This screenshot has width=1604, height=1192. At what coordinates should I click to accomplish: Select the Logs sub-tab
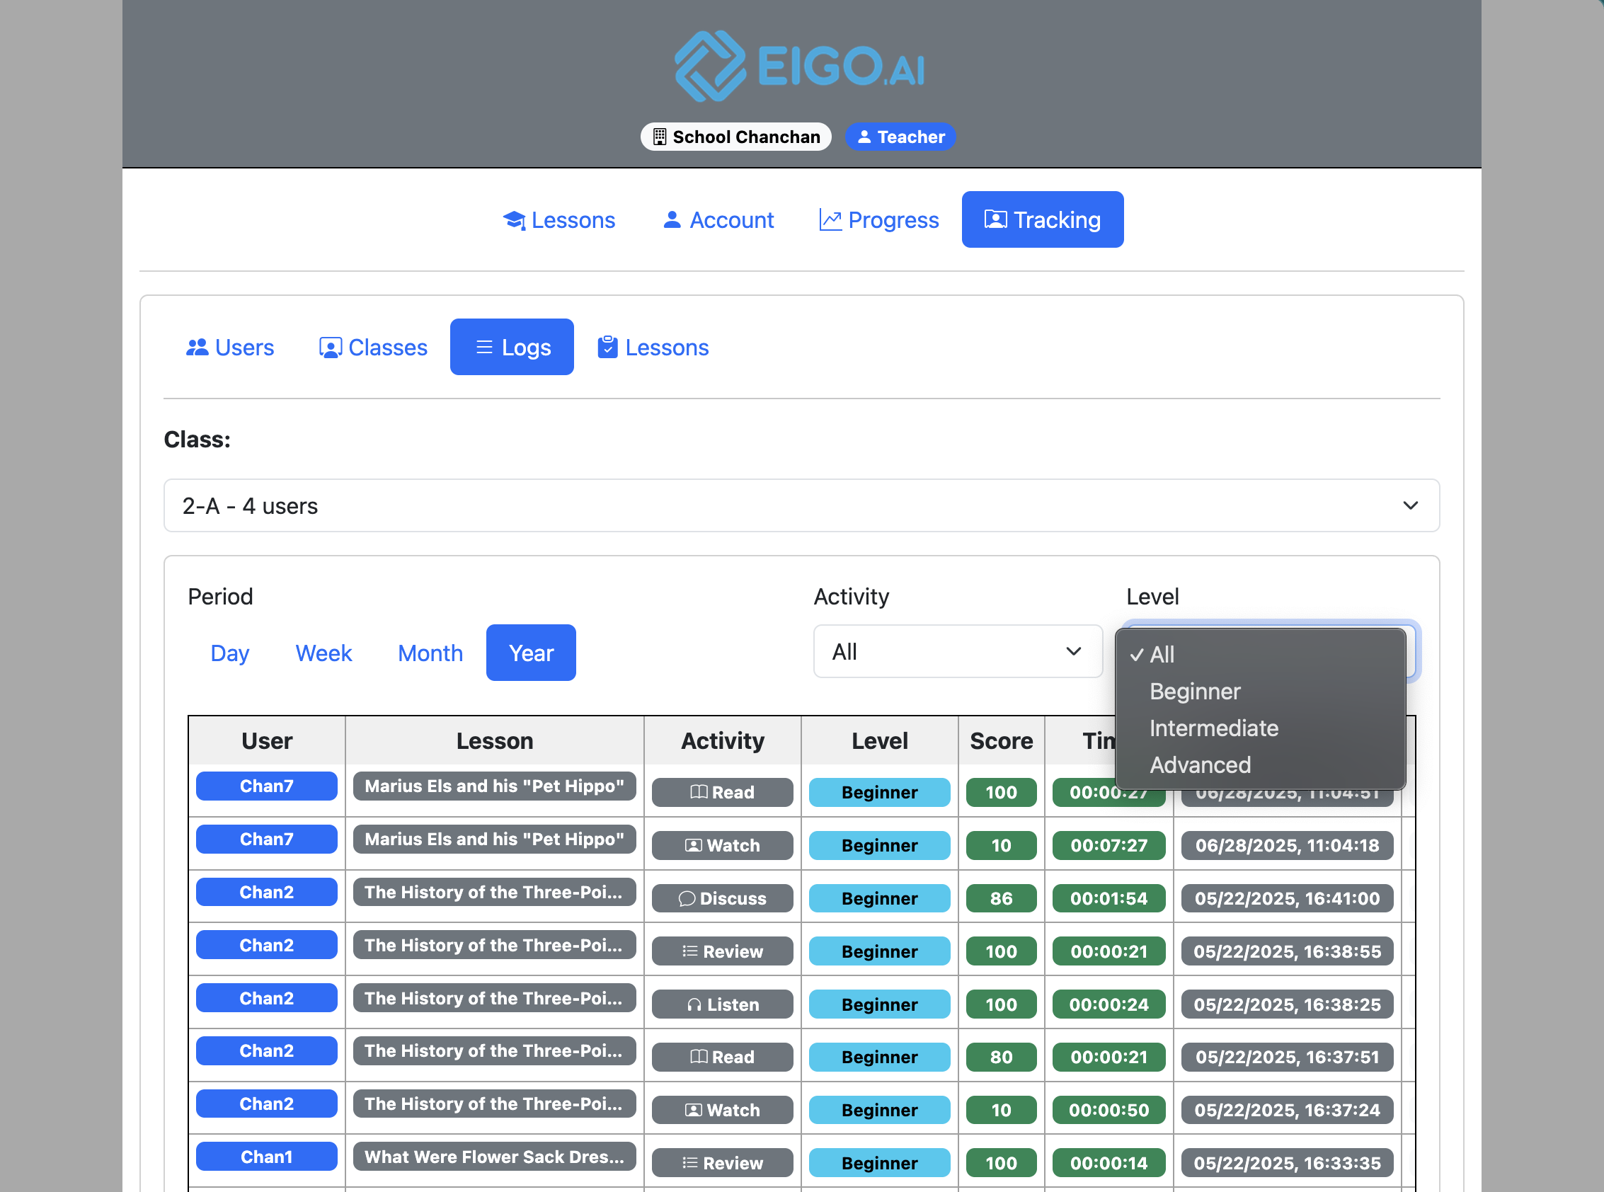point(512,347)
